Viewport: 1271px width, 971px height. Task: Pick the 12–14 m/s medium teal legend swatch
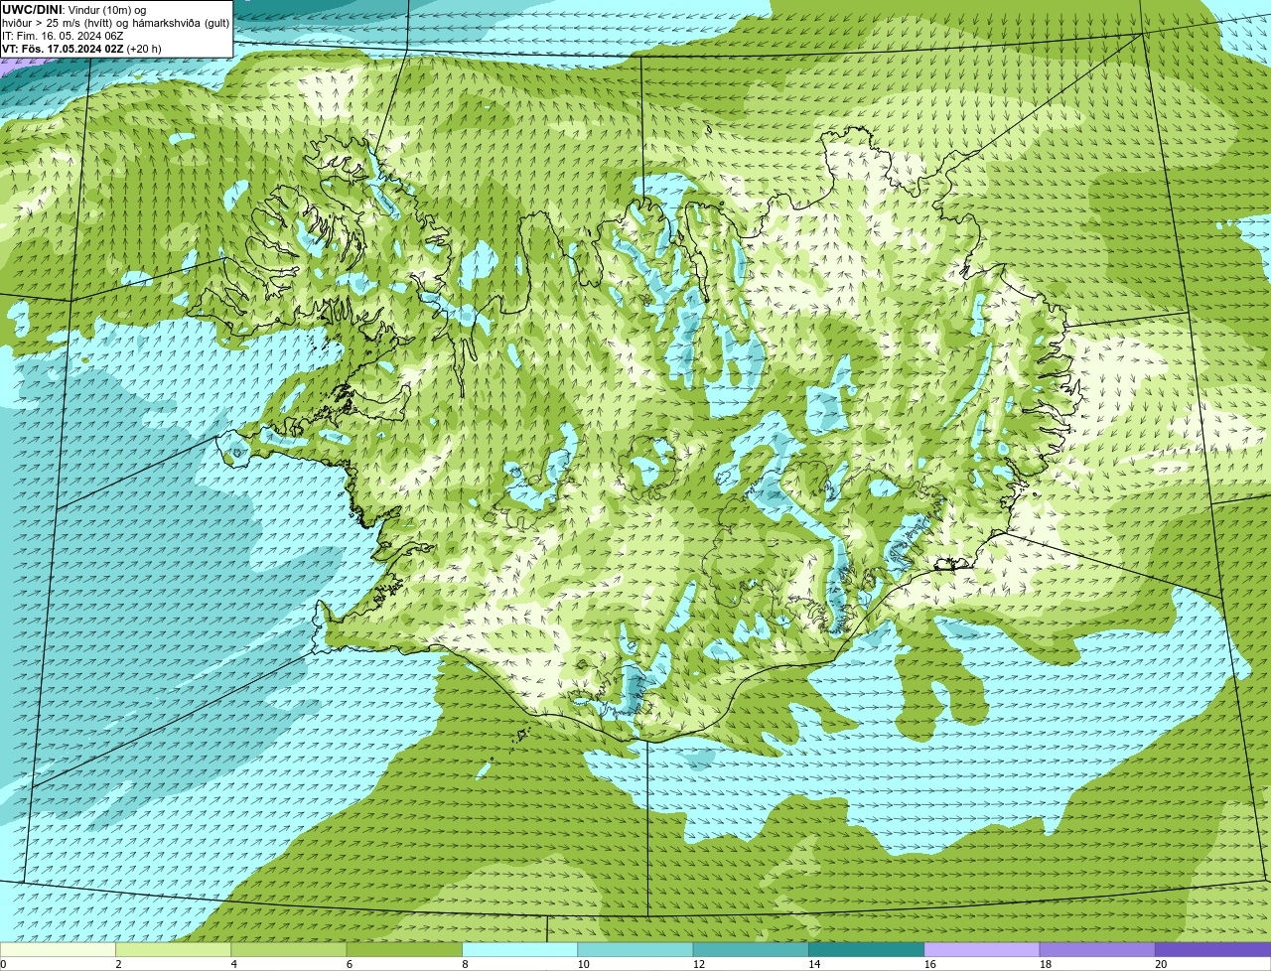click(x=751, y=949)
